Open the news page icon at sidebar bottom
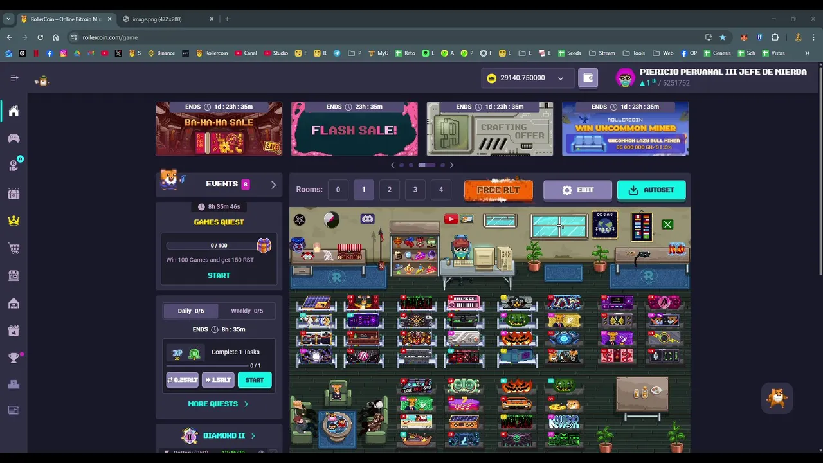This screenshot has height=463, width=823. pos(14,410)
